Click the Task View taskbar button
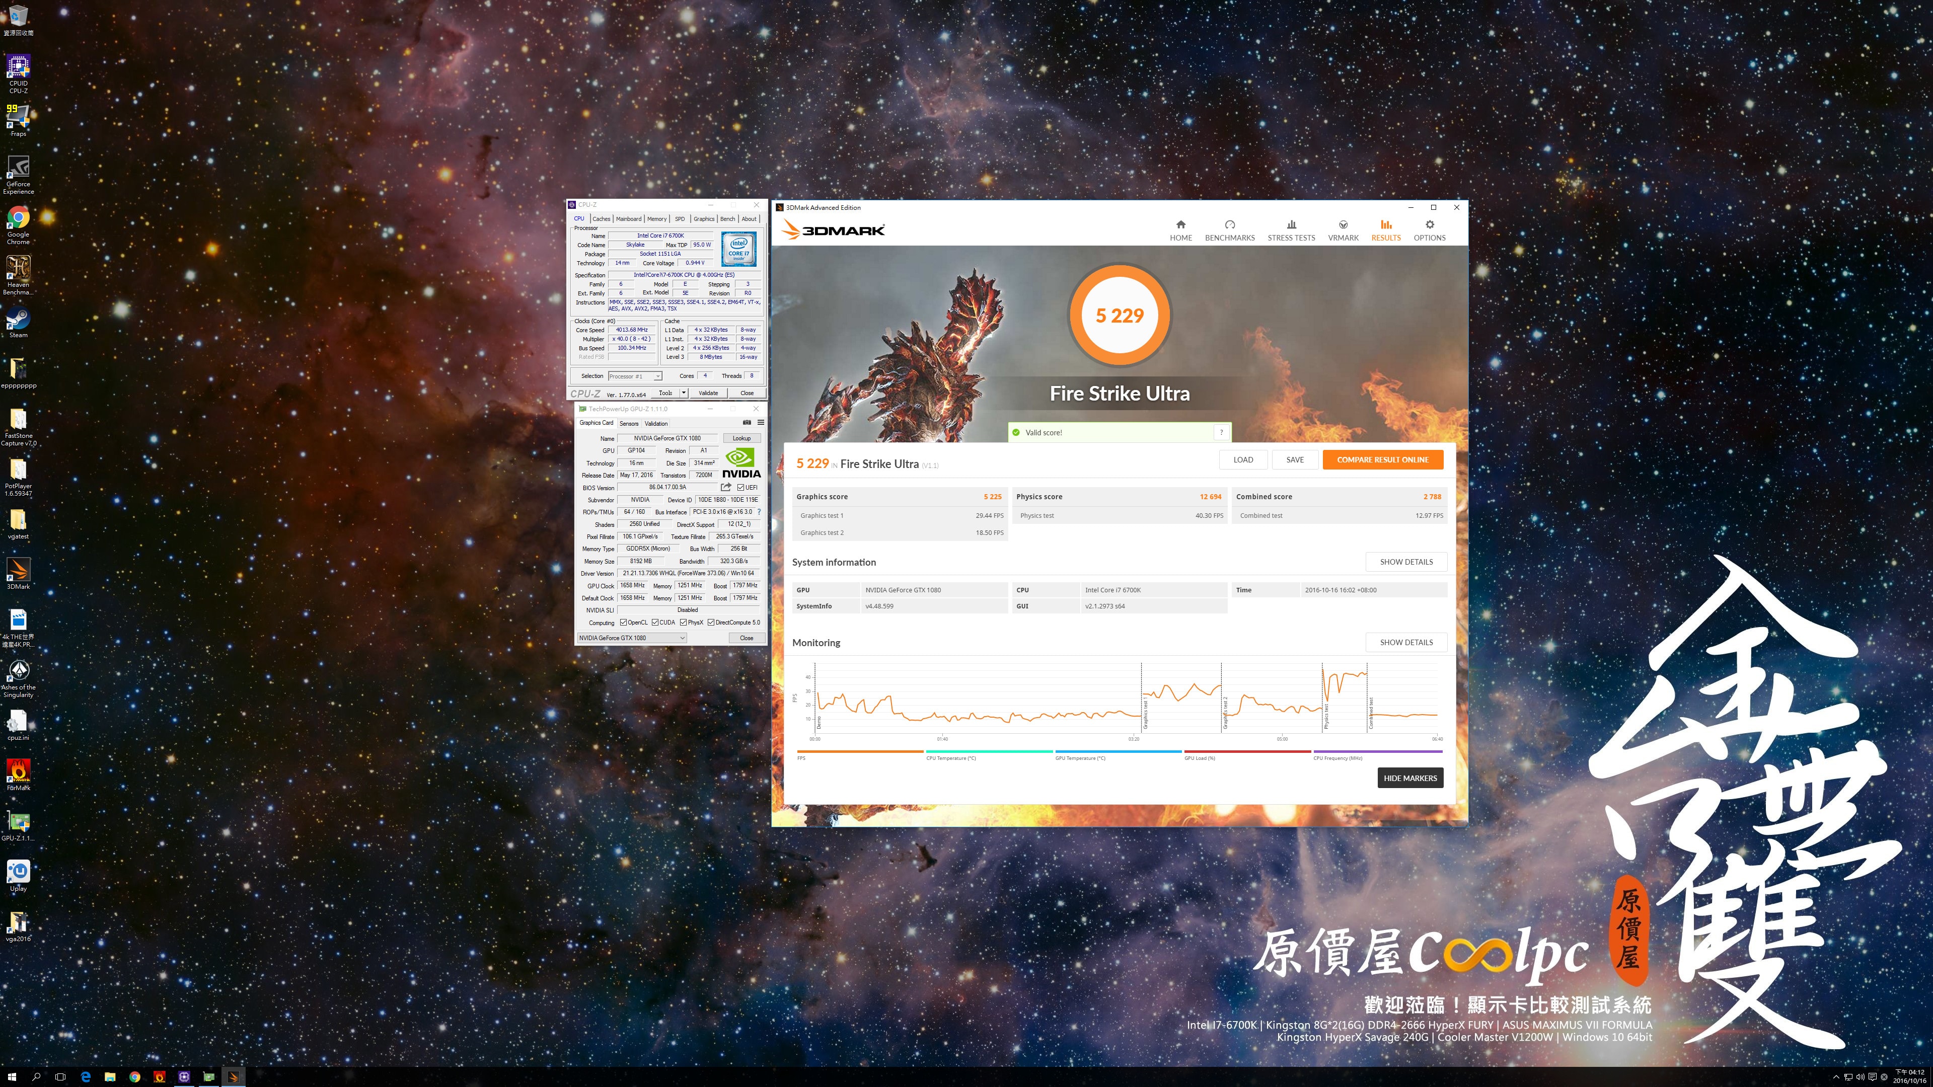This screenshot has width=1933, height=1087. 61,1076
